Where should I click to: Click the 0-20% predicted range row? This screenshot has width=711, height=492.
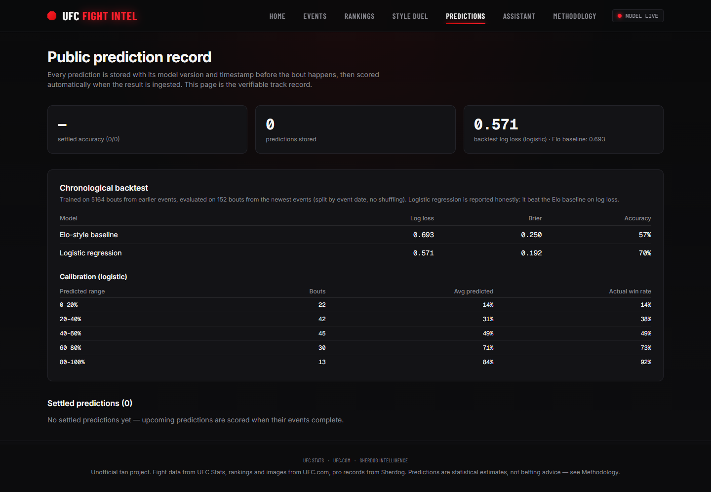coord(355,305)
